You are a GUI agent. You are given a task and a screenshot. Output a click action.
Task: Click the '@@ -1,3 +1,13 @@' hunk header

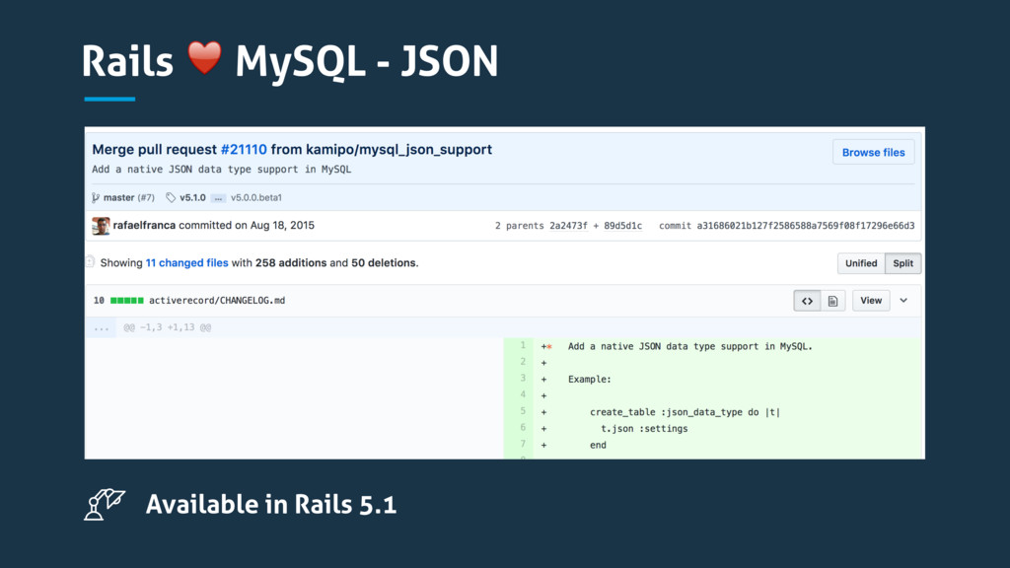pos(168,327)
